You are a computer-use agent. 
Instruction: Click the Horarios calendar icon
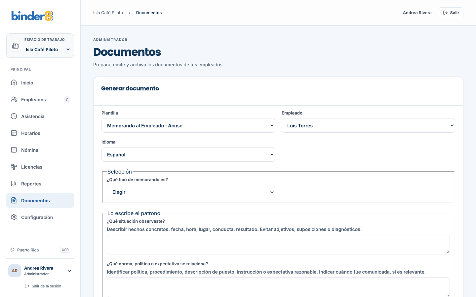click(x=14, y=133)
